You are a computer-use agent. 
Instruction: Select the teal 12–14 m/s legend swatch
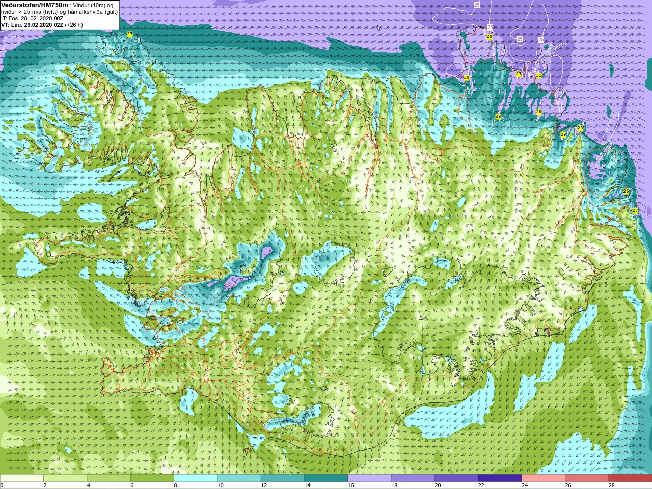[x=283, y=478]
